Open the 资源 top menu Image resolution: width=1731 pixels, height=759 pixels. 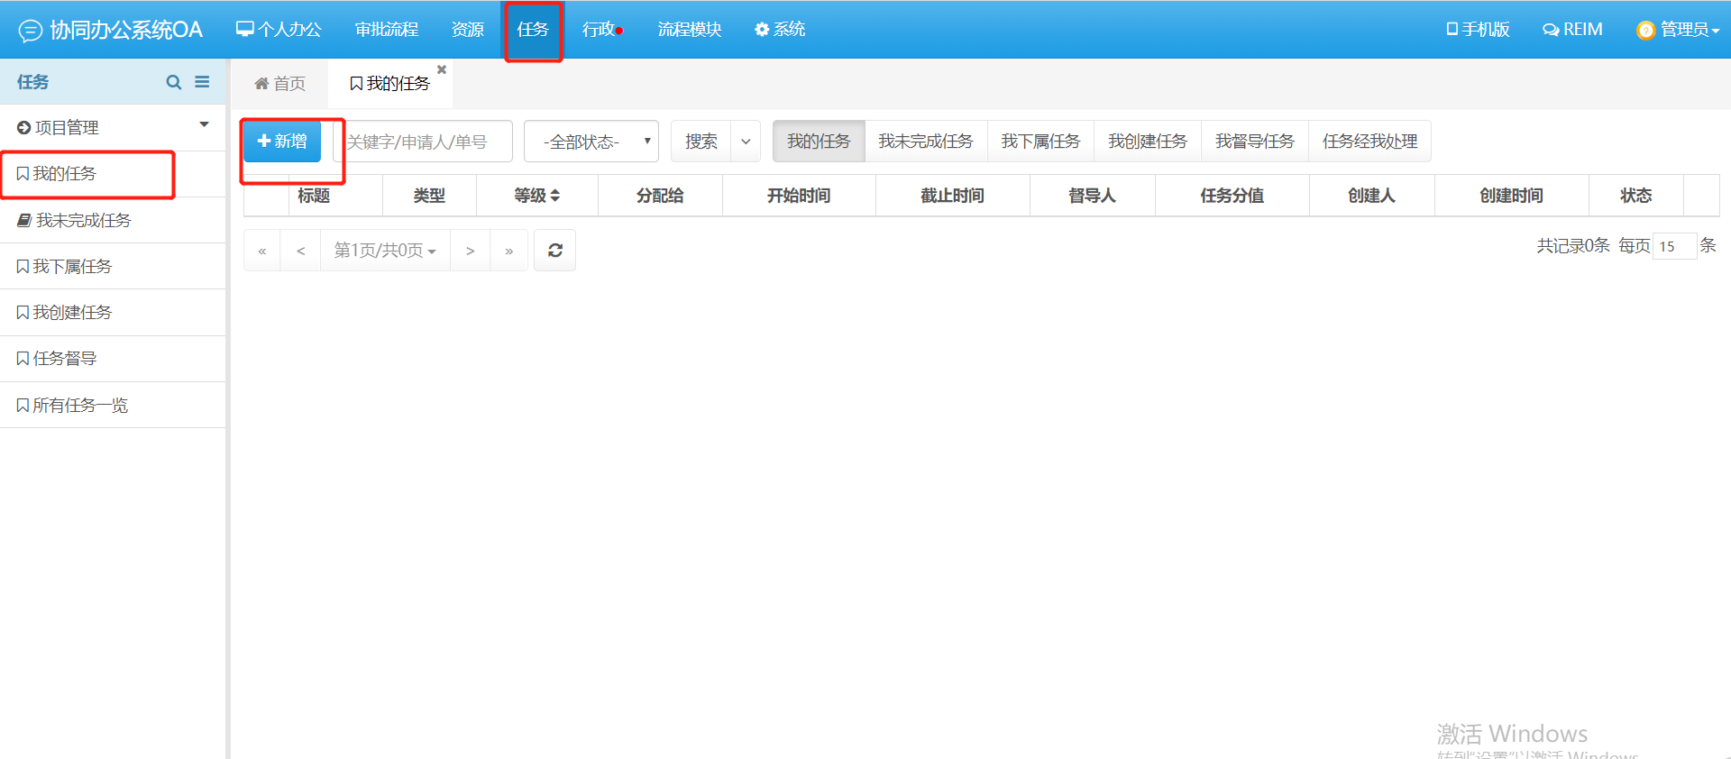(468, 30)
